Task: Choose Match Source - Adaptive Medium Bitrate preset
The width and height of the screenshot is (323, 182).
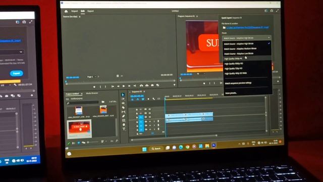Action: click(247, 49)
